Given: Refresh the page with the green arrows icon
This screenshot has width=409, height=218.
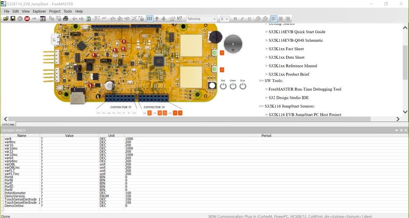Looking at the screenshot, I should click(88, 19).
